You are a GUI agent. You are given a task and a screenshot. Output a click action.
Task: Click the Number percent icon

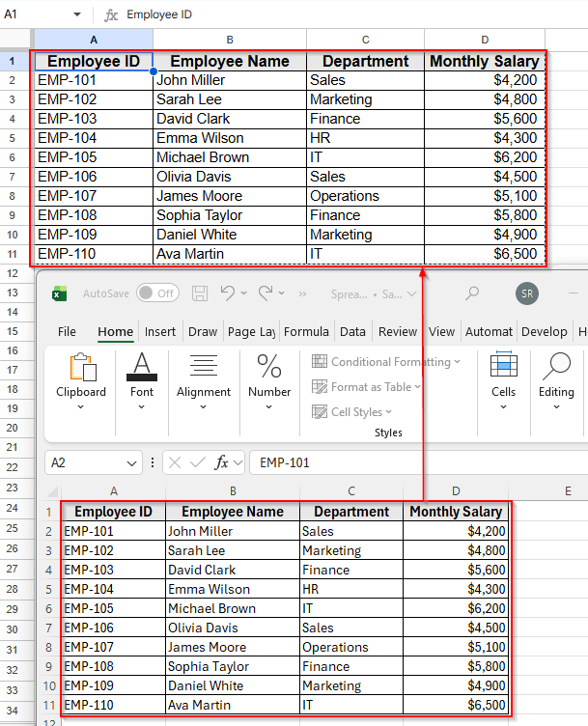point(269,367)
